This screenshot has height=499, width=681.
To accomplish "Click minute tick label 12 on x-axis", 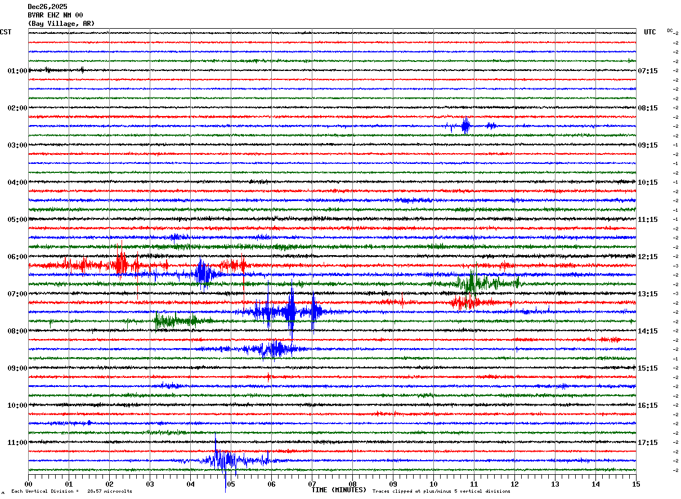I will click(x=514, y=484).
